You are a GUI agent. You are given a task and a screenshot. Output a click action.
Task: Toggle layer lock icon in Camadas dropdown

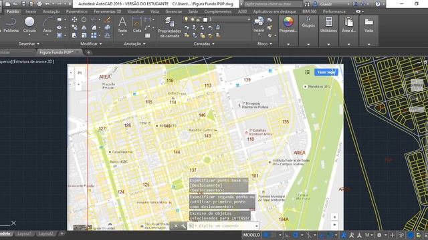point(199,19)
